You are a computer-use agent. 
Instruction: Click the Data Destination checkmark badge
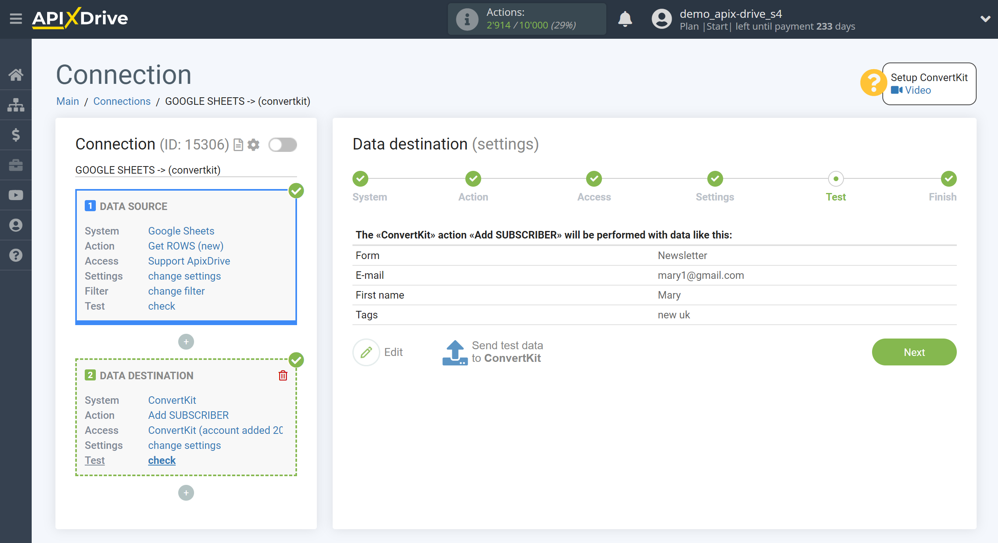(x=296, y=360)
